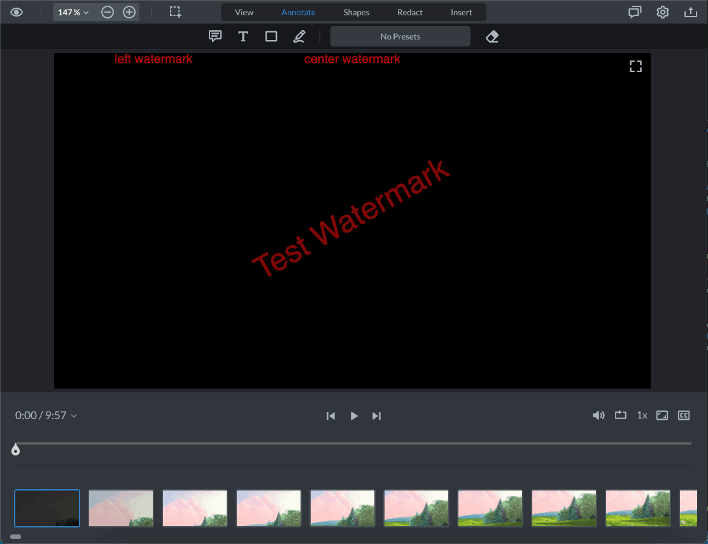Open the marquee selection tool

click(175, 12)
